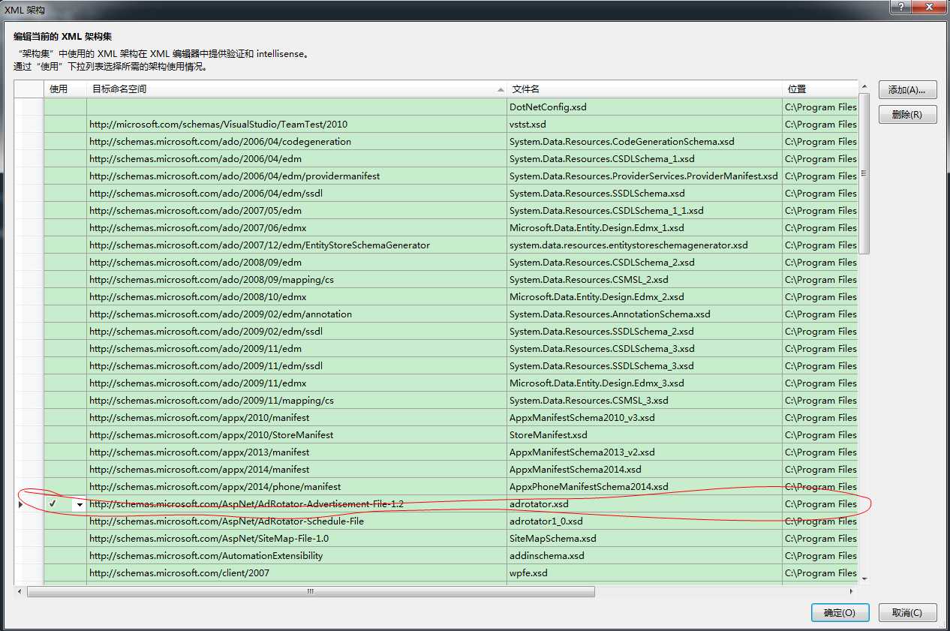Image resolution: width=950 pixels, height=631 pixels.
Task: Select namespace http://schemas.microsoft.com/client/2007
Action: pos(297,573)
